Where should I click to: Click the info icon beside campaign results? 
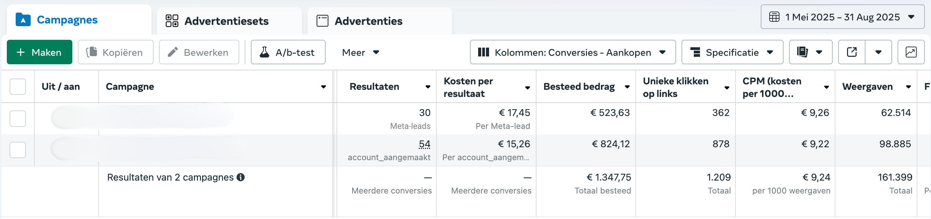click(x=241, y=177)
